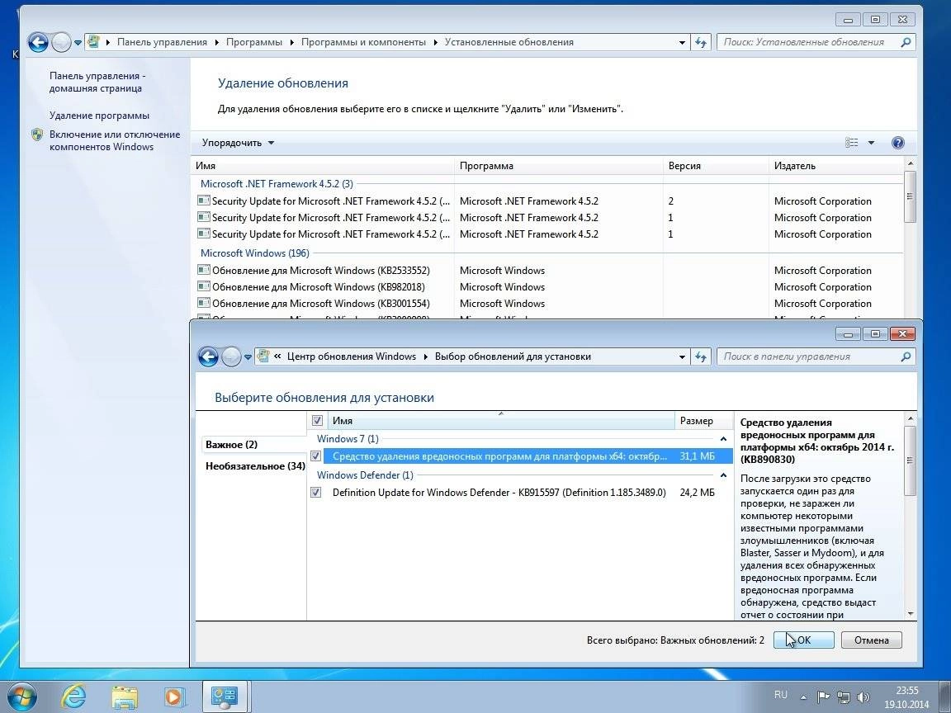This screenshot has height=713, width=951.
Task: Click icon of KB3001554 update row
Action: click(x=204, y=303)
